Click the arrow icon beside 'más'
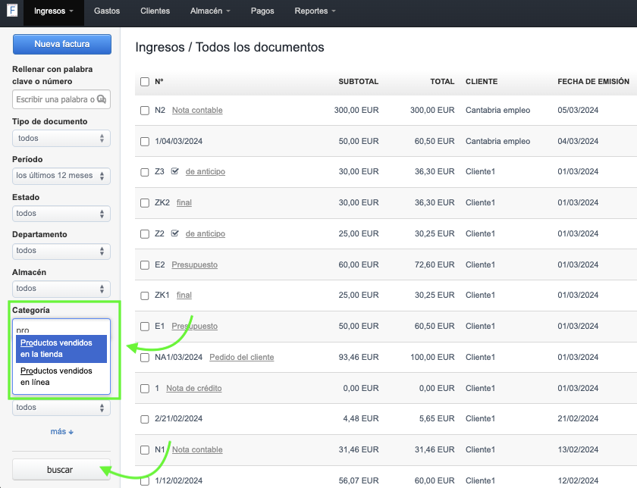 click(x=71, y=432)
